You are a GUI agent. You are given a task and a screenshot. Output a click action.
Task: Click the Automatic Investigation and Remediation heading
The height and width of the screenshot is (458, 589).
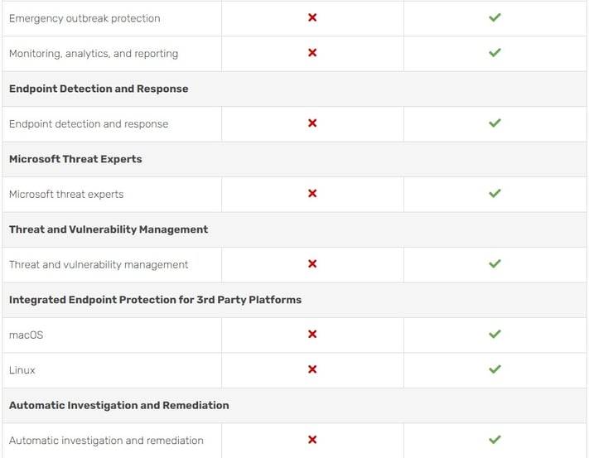(118, 405)
